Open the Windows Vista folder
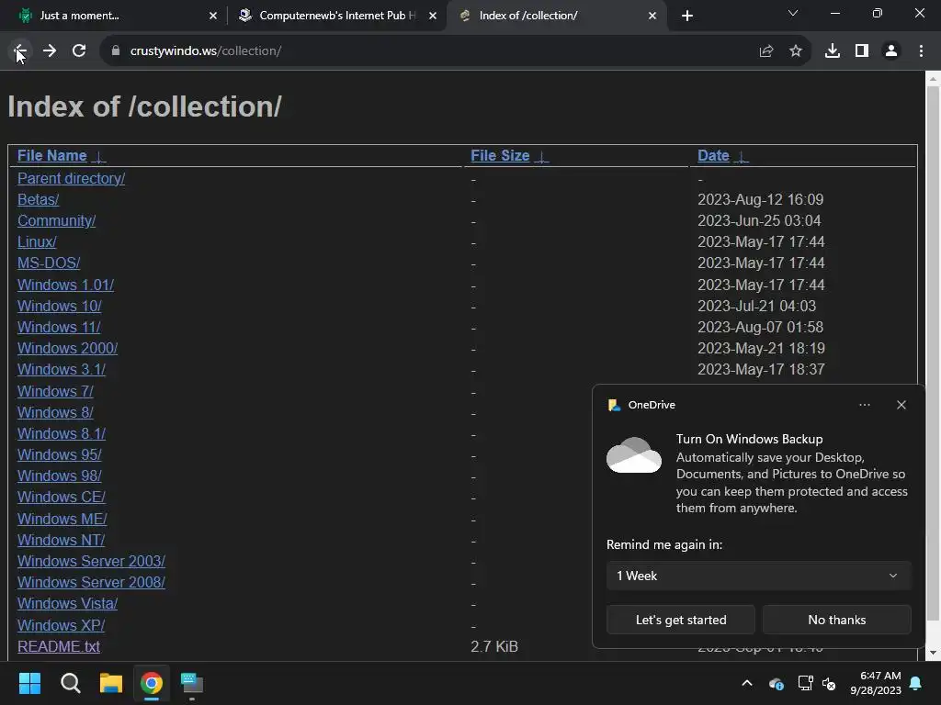 click(67, 604)
